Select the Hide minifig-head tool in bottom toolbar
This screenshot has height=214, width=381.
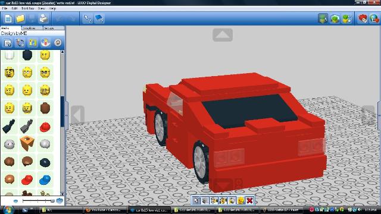pyautogui.click(x=241, y=200)
